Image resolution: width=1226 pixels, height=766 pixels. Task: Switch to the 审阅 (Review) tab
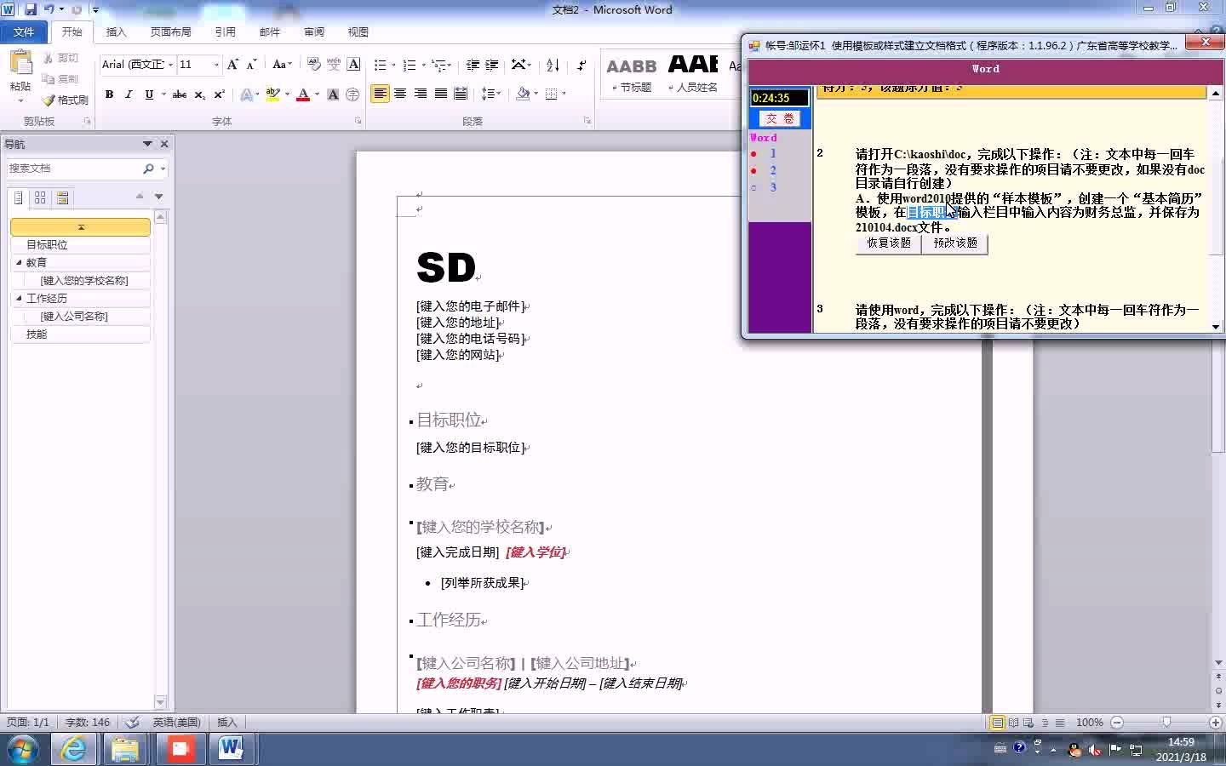point(313,31)
